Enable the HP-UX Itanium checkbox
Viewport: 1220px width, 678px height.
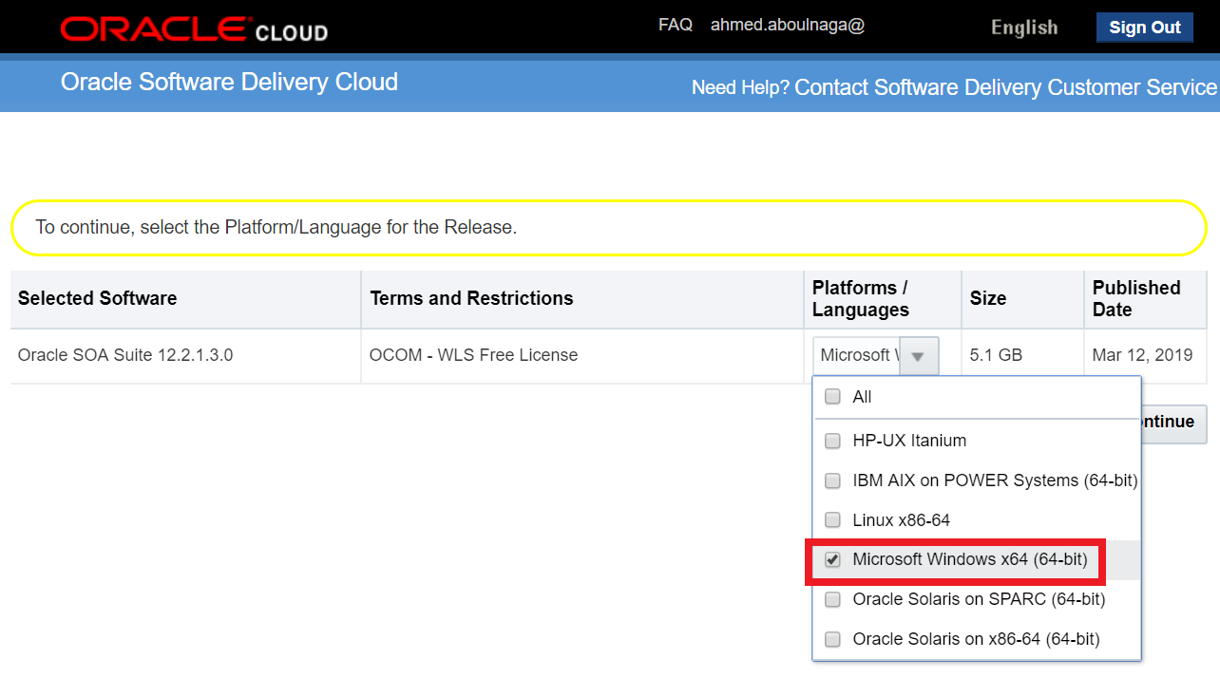(x=833, y=441)
